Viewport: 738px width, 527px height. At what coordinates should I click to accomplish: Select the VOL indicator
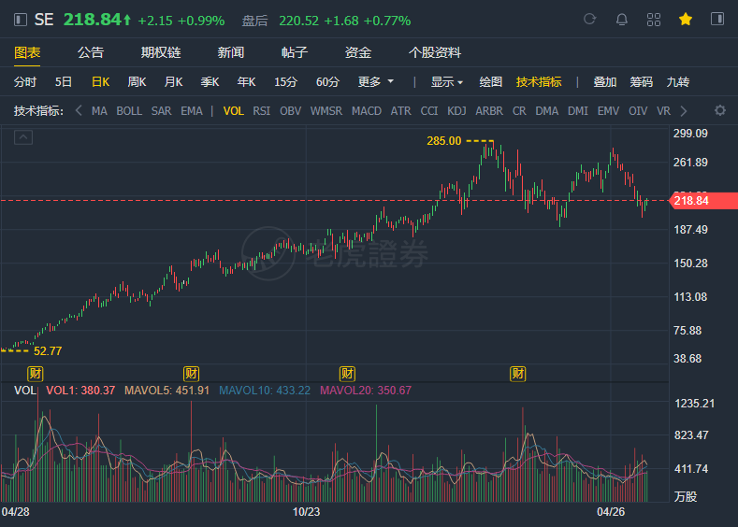[x=234, y=111]
